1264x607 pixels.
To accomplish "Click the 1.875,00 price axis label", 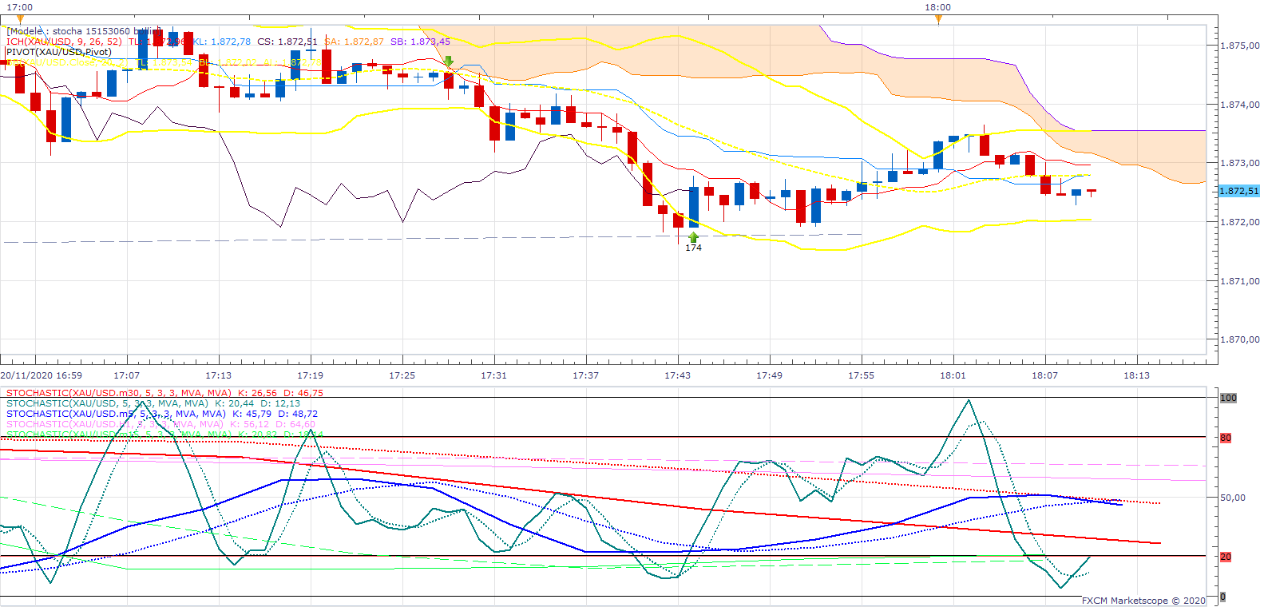I will (1240, 46).
